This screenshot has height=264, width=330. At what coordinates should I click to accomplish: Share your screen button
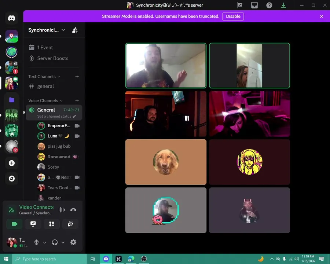point(33,224)
